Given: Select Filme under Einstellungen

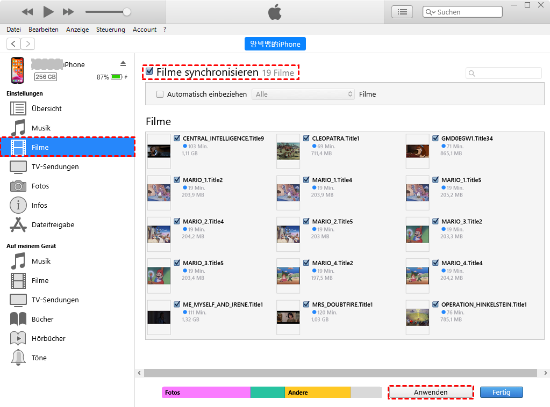Looking at the screenshot, I should 67,147.
